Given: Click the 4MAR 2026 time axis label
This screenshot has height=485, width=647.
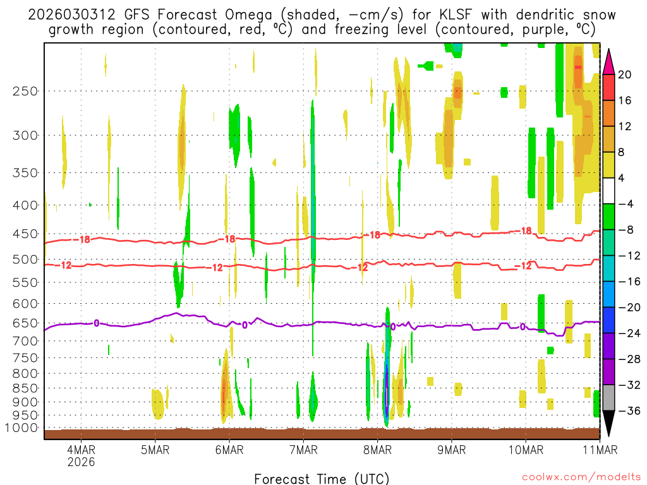Looking at the screenshot, I should pyautogui.click(x=81, y=455).
